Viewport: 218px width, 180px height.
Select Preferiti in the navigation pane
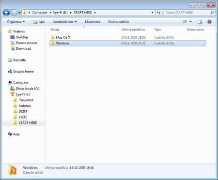click(19, 31)
